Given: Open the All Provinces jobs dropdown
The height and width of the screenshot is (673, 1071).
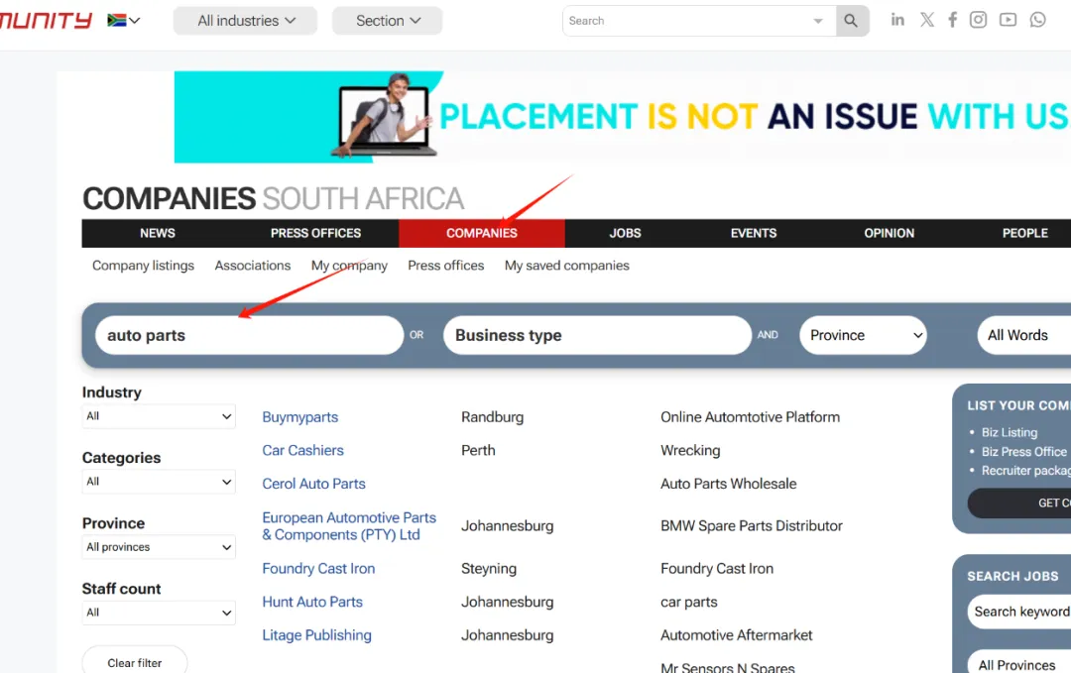Looking at the screenshot, I should click(x=1019, y=665).
